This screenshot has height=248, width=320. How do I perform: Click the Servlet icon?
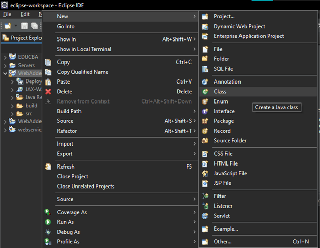205,216
